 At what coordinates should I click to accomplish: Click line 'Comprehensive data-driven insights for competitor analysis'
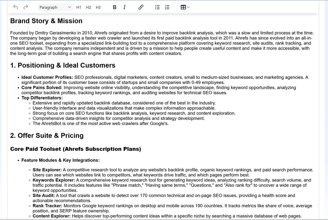point(119,118)
